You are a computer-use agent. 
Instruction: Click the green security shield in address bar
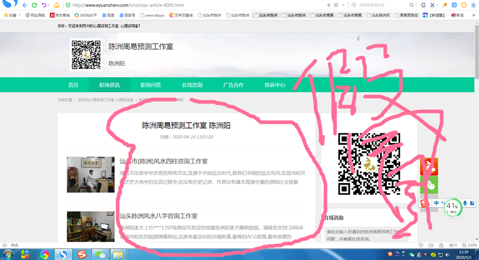68,5
